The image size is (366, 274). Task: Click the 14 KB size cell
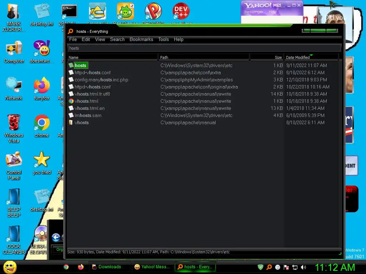(x=277, y=94)
